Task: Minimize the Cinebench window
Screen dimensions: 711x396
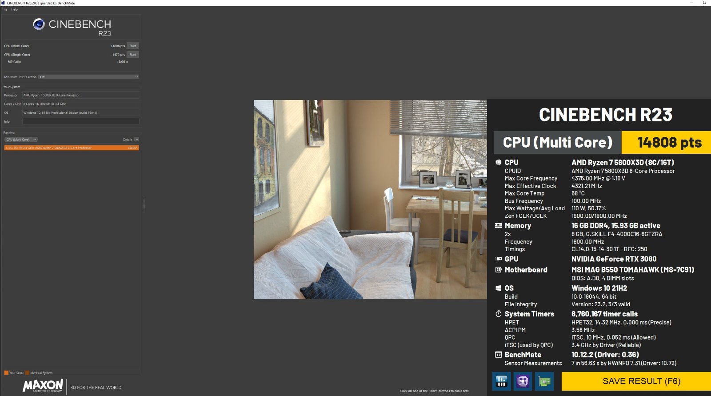Action: (692, 3)
